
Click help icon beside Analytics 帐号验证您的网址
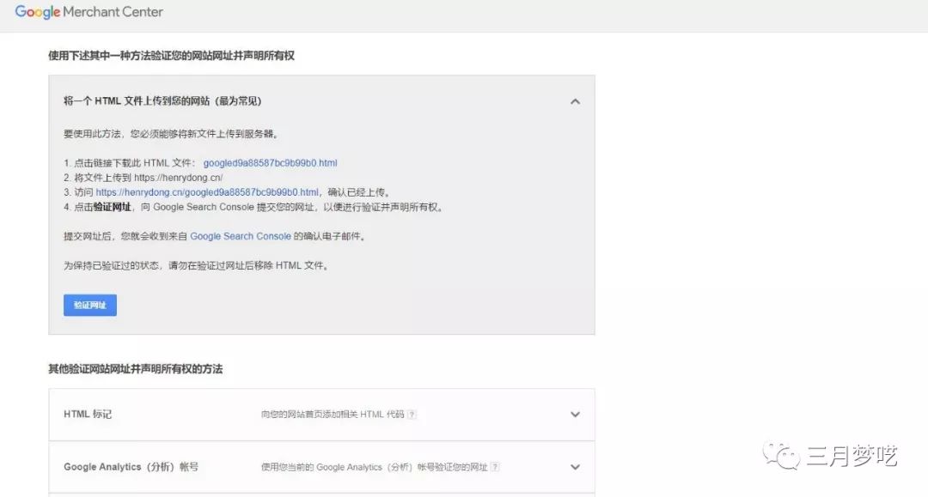(495, 467)
